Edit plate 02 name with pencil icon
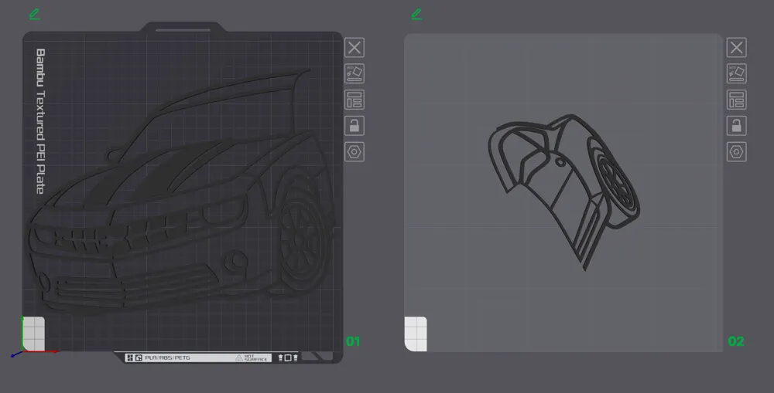The width and height of the screenshot is (774, 393). [x=417, y=14]
